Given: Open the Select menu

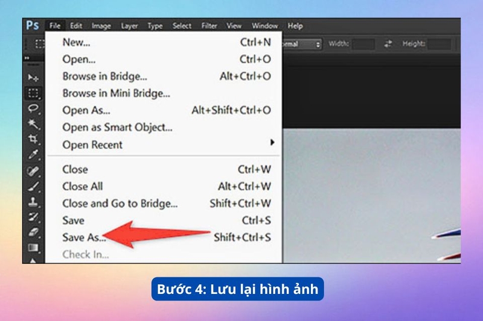Looking at the screenshot, I should (x=182, y=26).
